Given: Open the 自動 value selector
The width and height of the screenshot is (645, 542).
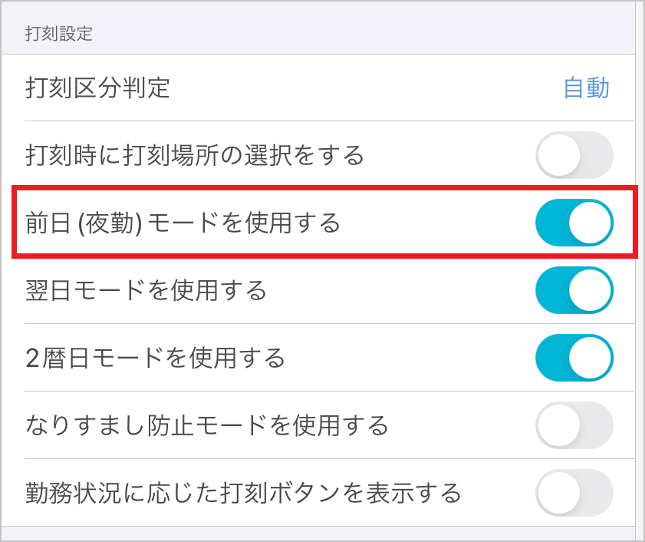Looking at the screenshot, I should 586,88.
